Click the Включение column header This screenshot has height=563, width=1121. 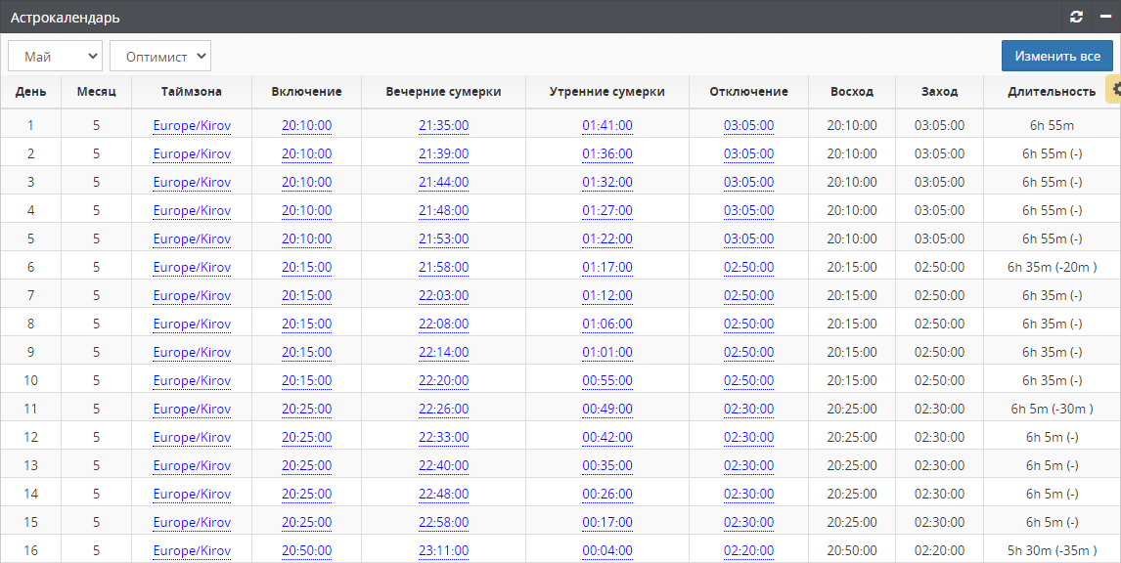pos(306,92)
